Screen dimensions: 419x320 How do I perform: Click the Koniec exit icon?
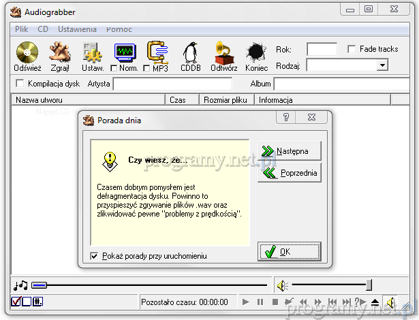coord(256,52)
